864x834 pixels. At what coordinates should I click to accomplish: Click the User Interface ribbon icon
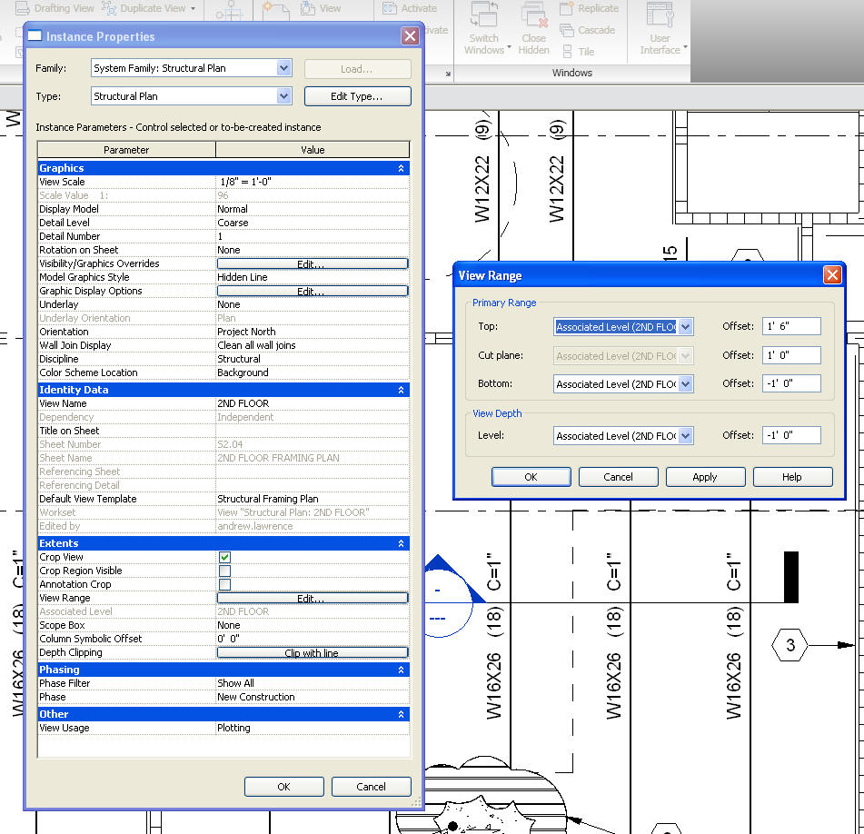coord(660,17)
